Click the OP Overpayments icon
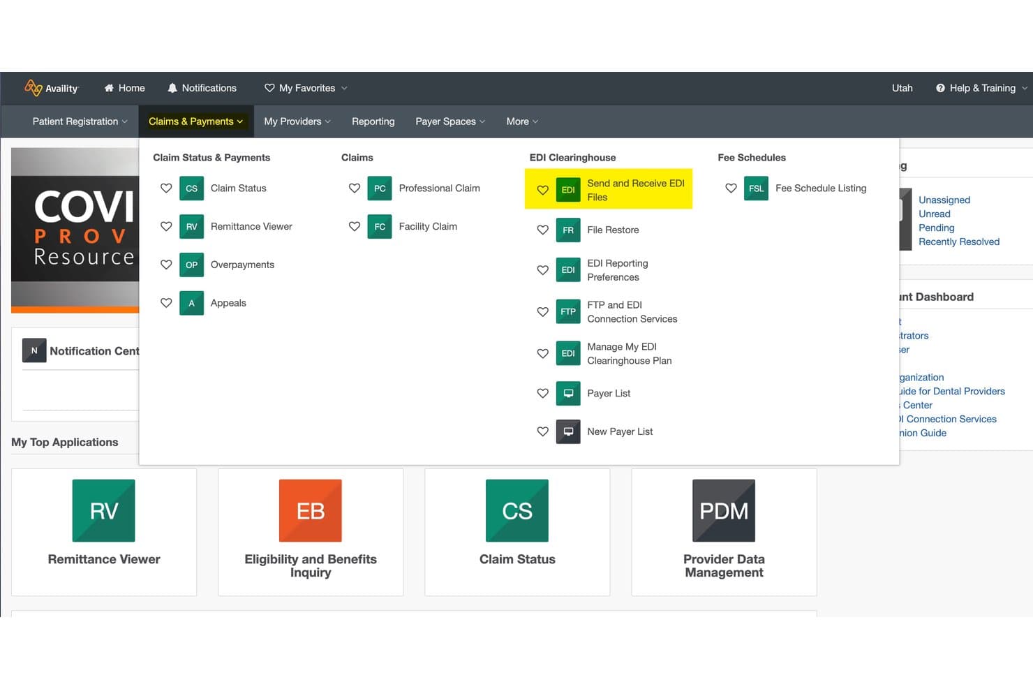This screenshot has height=689, width=1033. click(x=191, y=265)
